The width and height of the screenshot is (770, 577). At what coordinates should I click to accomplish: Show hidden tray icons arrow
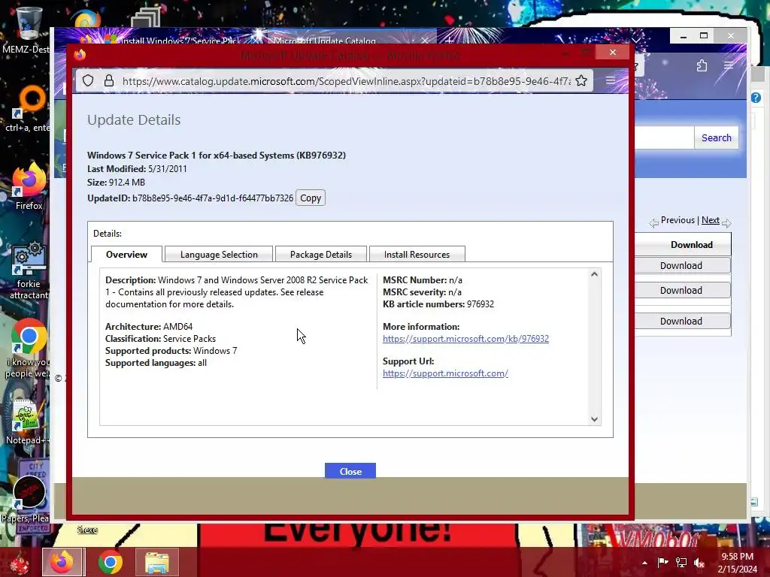click(x=644, y=563)
